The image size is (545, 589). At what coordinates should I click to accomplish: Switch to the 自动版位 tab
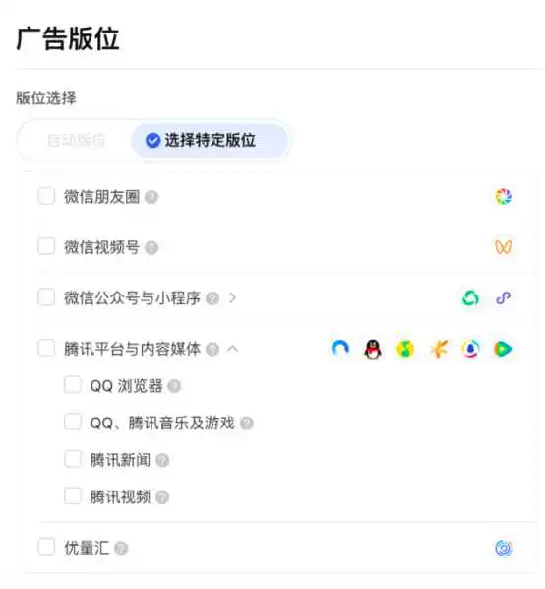pos(77,140)
